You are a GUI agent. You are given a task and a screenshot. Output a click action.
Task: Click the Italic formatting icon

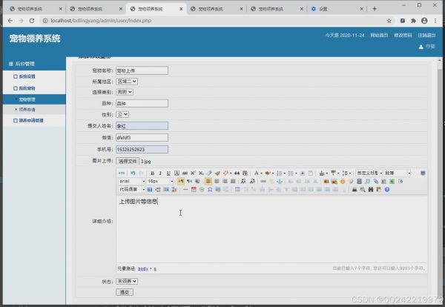tap(160, 173)
